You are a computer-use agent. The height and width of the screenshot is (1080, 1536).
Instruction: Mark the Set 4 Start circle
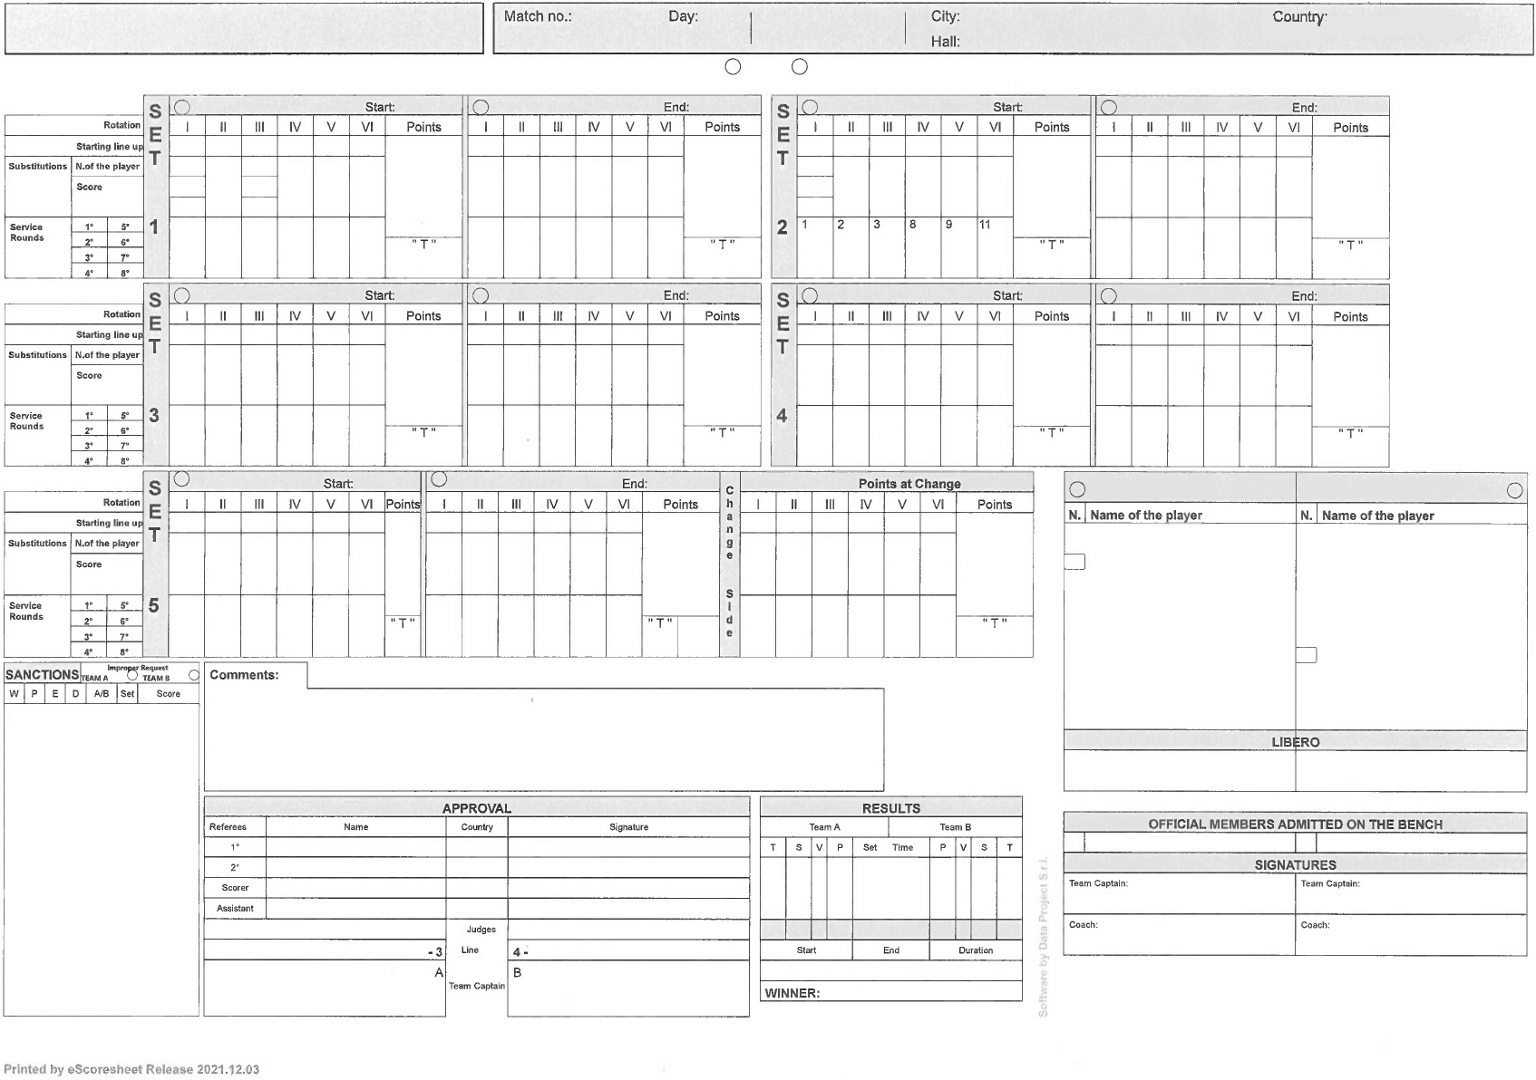click(x=810, y=295)
